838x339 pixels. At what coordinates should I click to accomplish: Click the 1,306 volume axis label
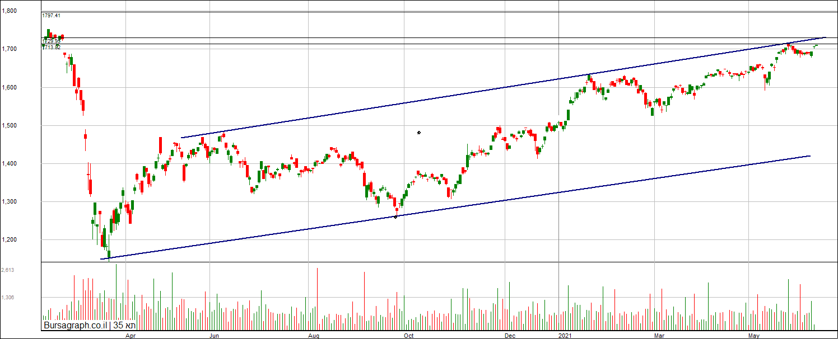[x=8, y=298]
